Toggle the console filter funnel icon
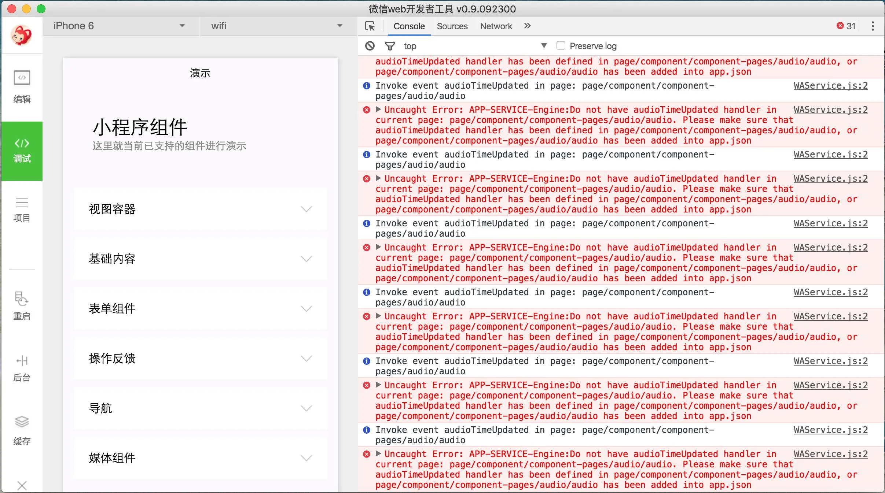 [x=390, y=46]
